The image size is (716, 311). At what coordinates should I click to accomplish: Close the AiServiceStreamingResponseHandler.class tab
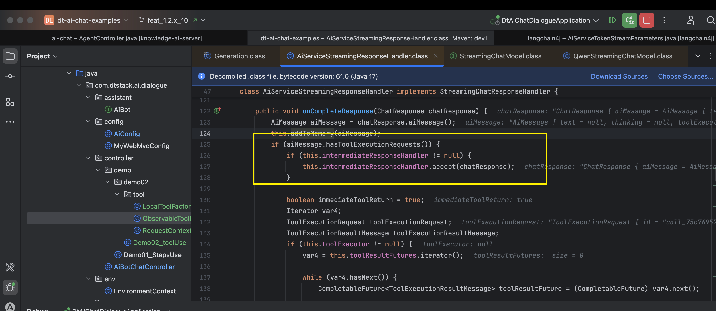click(x=436, y=56)
